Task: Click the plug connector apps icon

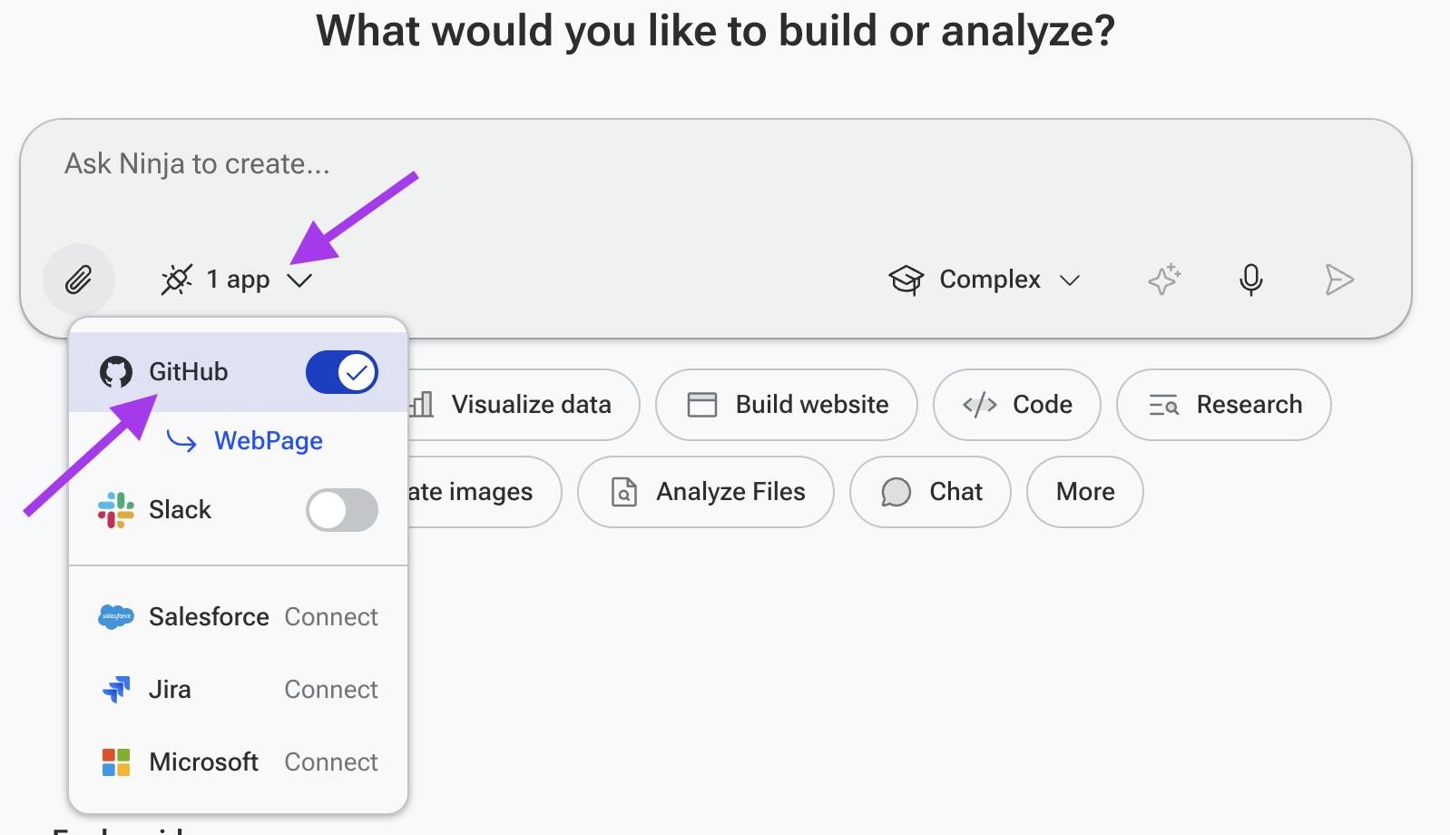Action: (177, 280)
